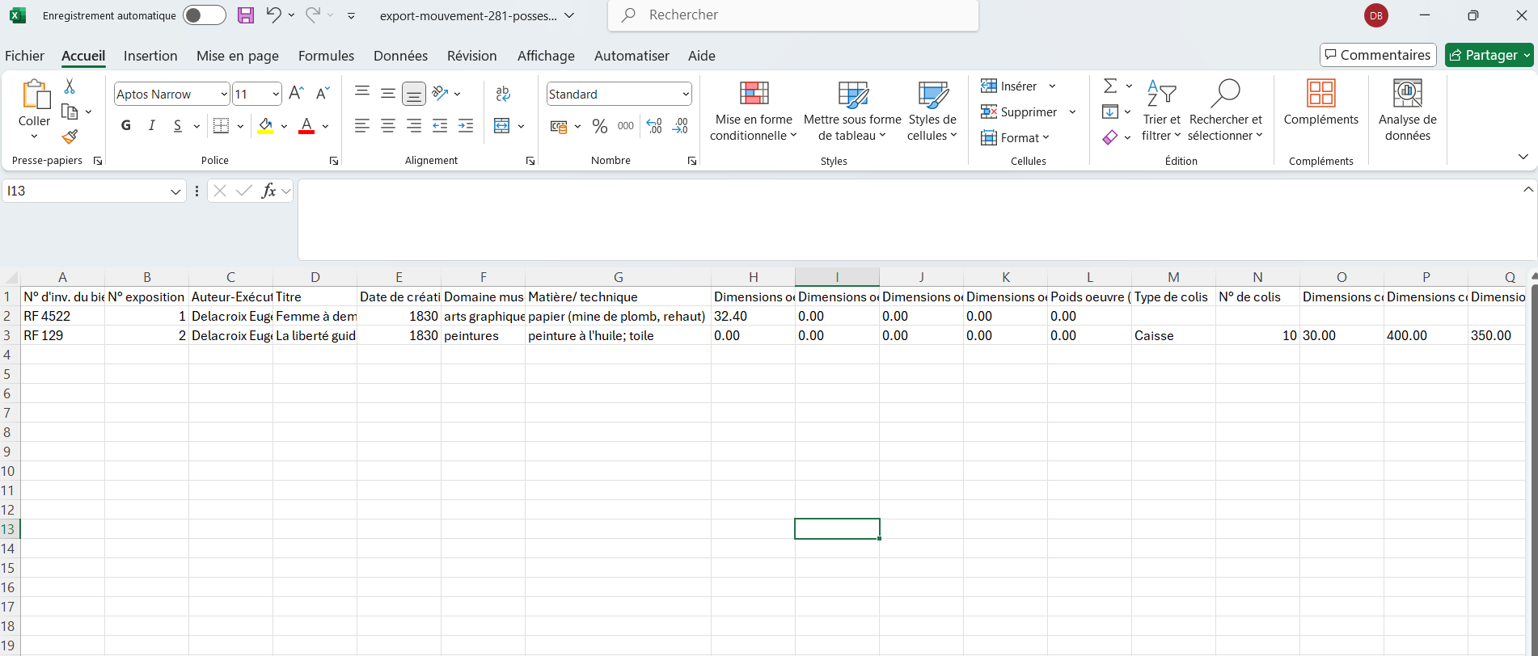Click the Format Painter brush icon
Viewport: 1538px width, 656px height.
(x=70, y=137)
